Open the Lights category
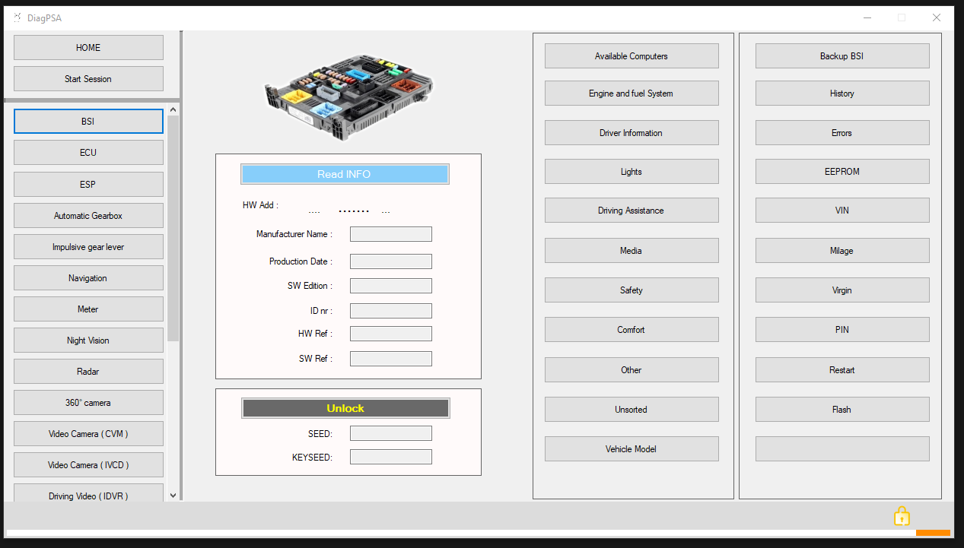 632,171
